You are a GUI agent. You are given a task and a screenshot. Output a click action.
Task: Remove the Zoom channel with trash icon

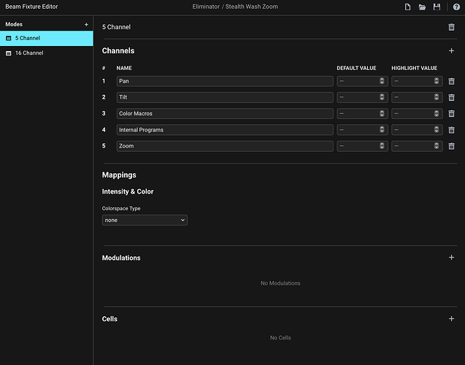(x=451, y=146)
